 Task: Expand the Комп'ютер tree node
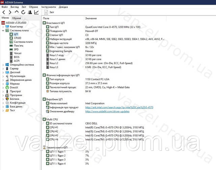tap(3, 27)
